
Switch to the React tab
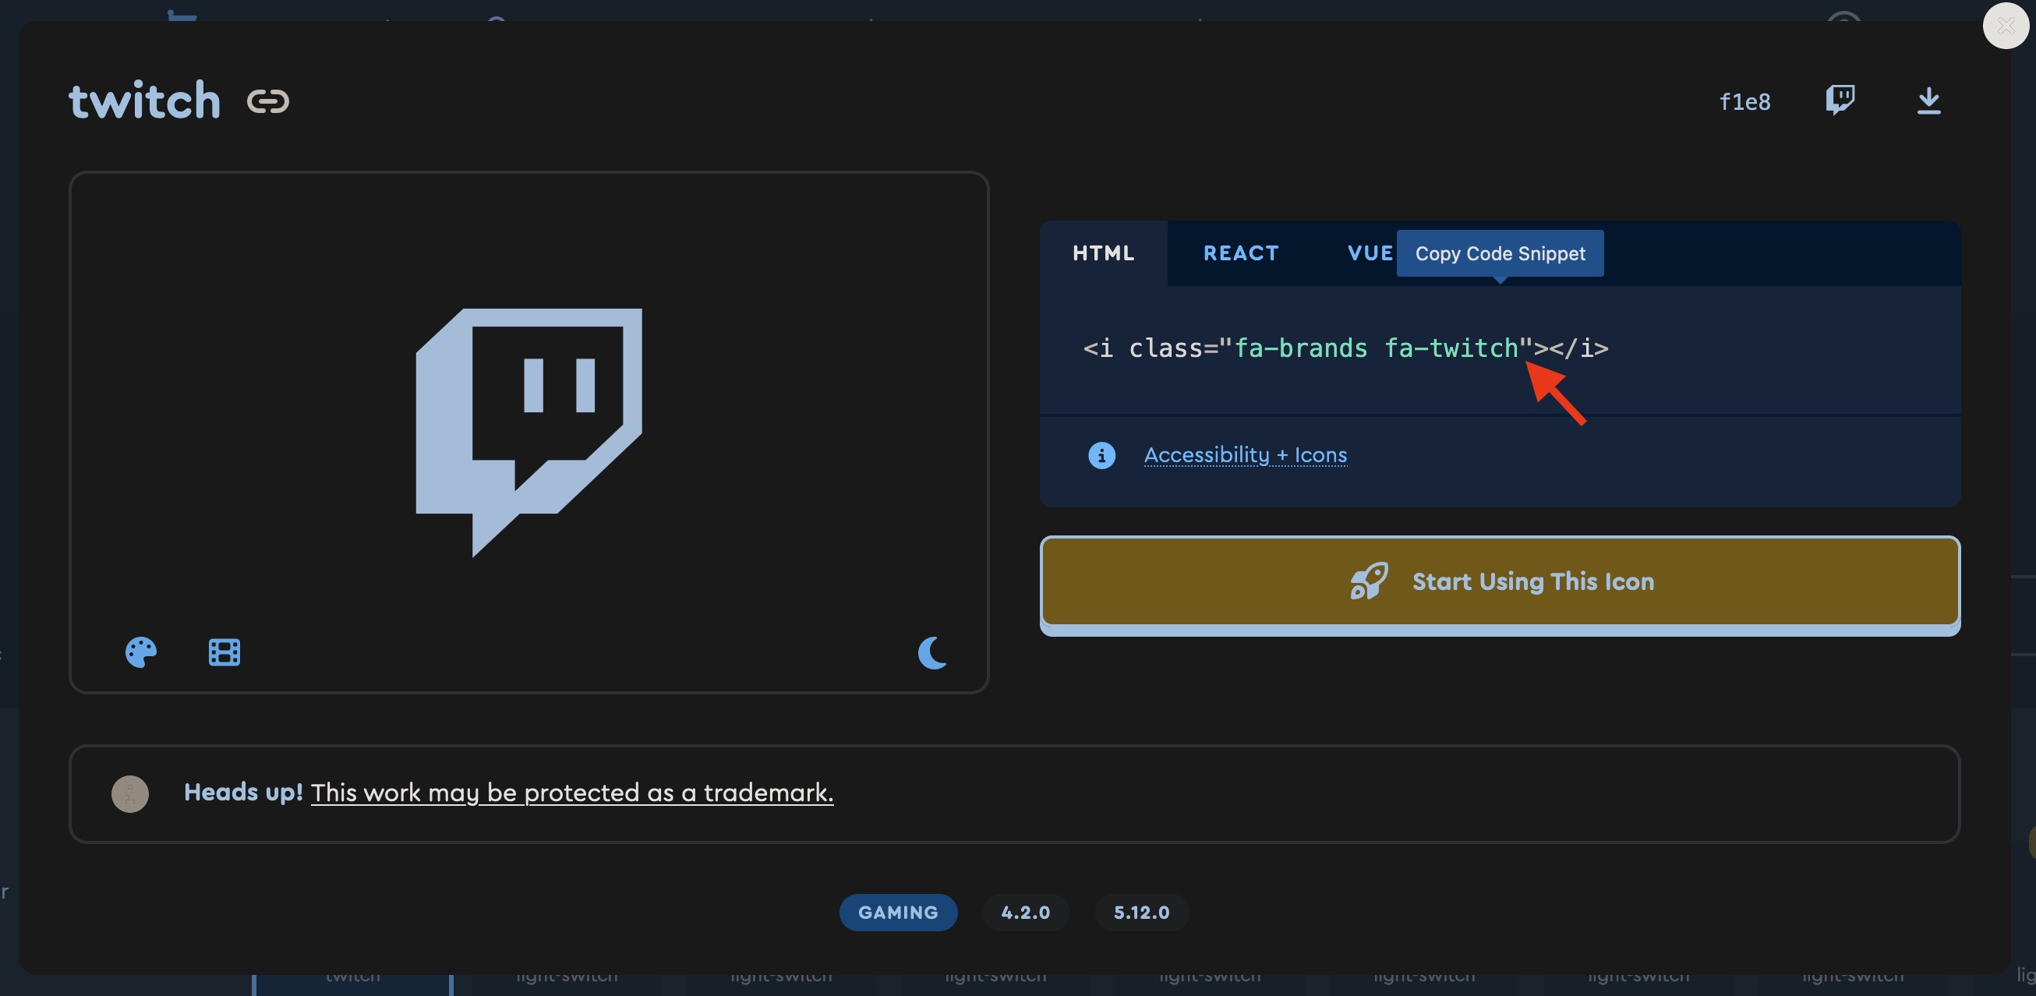[x=1241, y=253]
